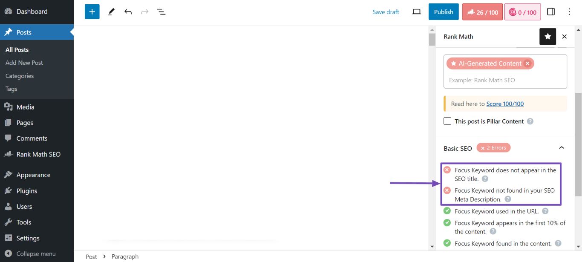Open the Dashboard menu in the sidebar
Screen dimensions: 582x262
[37, 12]
